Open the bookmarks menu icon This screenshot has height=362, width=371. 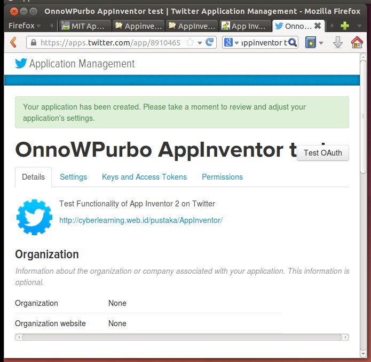pos(311,42)
